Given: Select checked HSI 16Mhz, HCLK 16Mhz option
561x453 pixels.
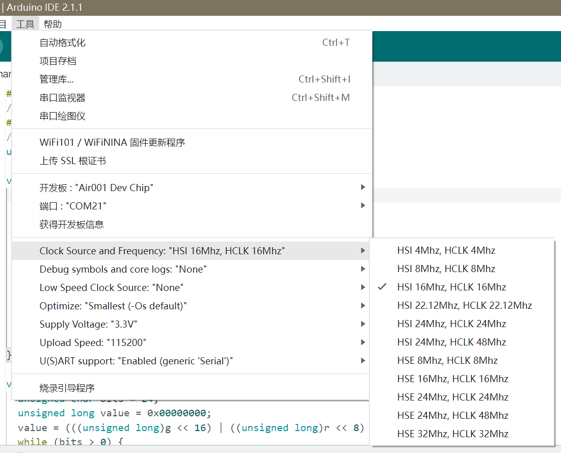Looking at the screenshot, I should tap(462, 287).
